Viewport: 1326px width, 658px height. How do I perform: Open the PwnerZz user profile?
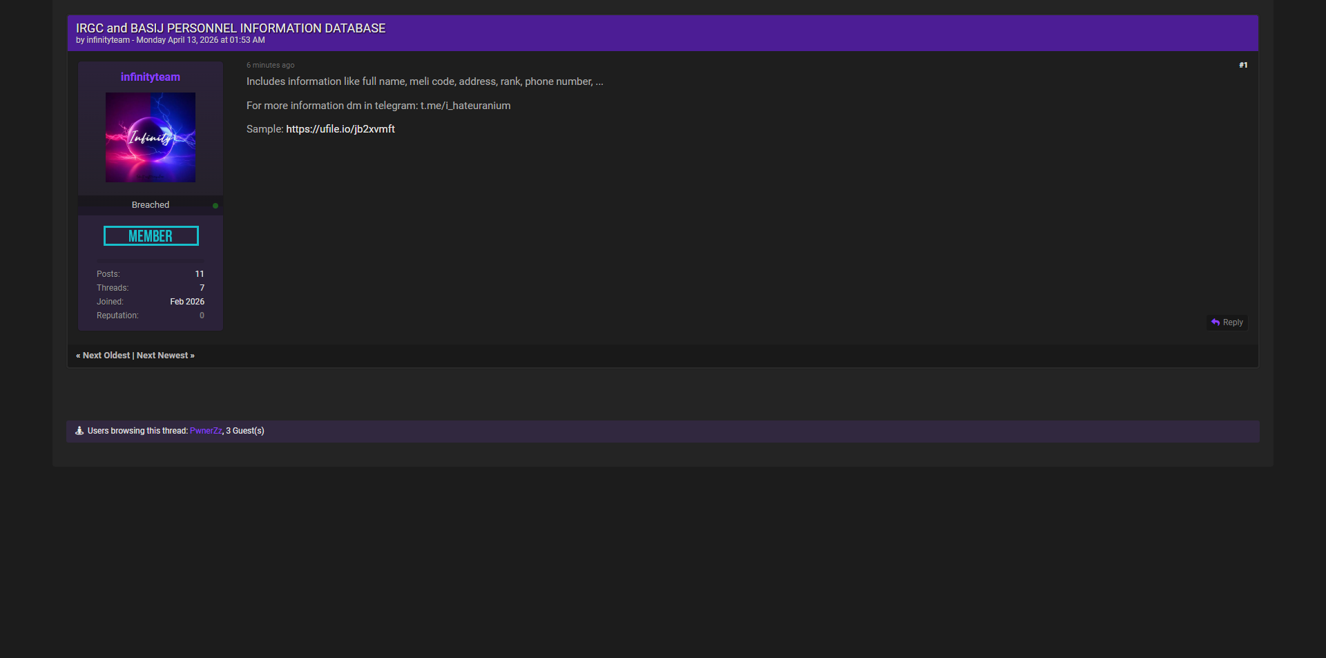click(206, 431)
